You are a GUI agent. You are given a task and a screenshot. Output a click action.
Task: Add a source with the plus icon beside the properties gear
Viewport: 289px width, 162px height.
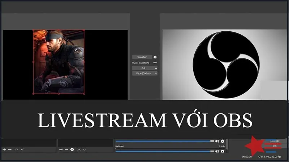(x=61, y=149)
